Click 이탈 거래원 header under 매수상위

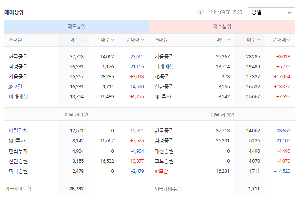tap(222, 115)
